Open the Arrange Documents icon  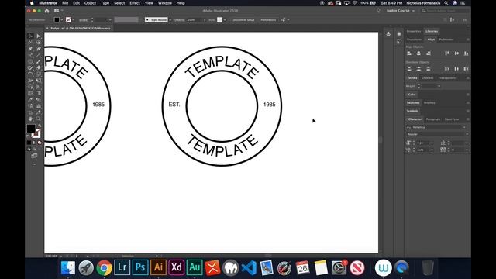[x=57, y=10]
